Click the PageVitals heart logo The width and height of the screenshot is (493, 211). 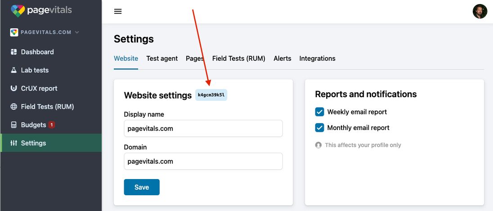click(x=18, y=10)
